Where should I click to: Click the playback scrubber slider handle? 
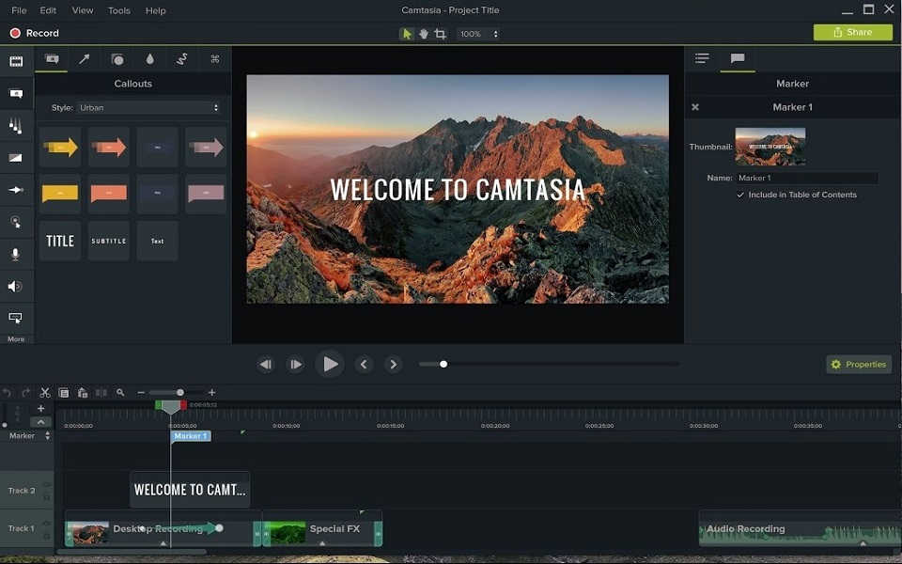[443, 365]
